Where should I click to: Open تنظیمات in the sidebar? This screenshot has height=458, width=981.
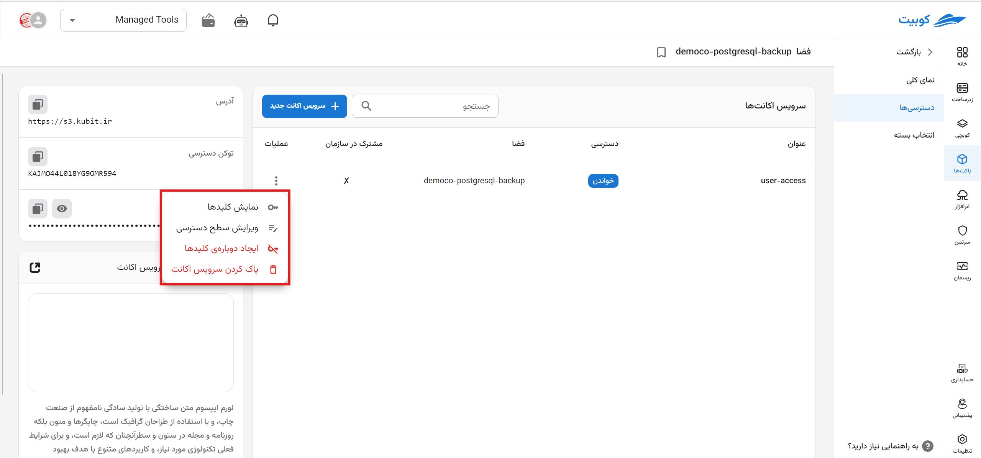point(962,443)
